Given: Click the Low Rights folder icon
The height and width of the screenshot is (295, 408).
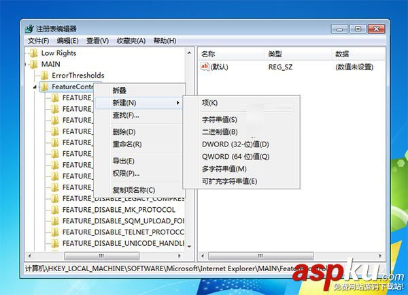Looking at the screenshot, I should click(33, 53).
